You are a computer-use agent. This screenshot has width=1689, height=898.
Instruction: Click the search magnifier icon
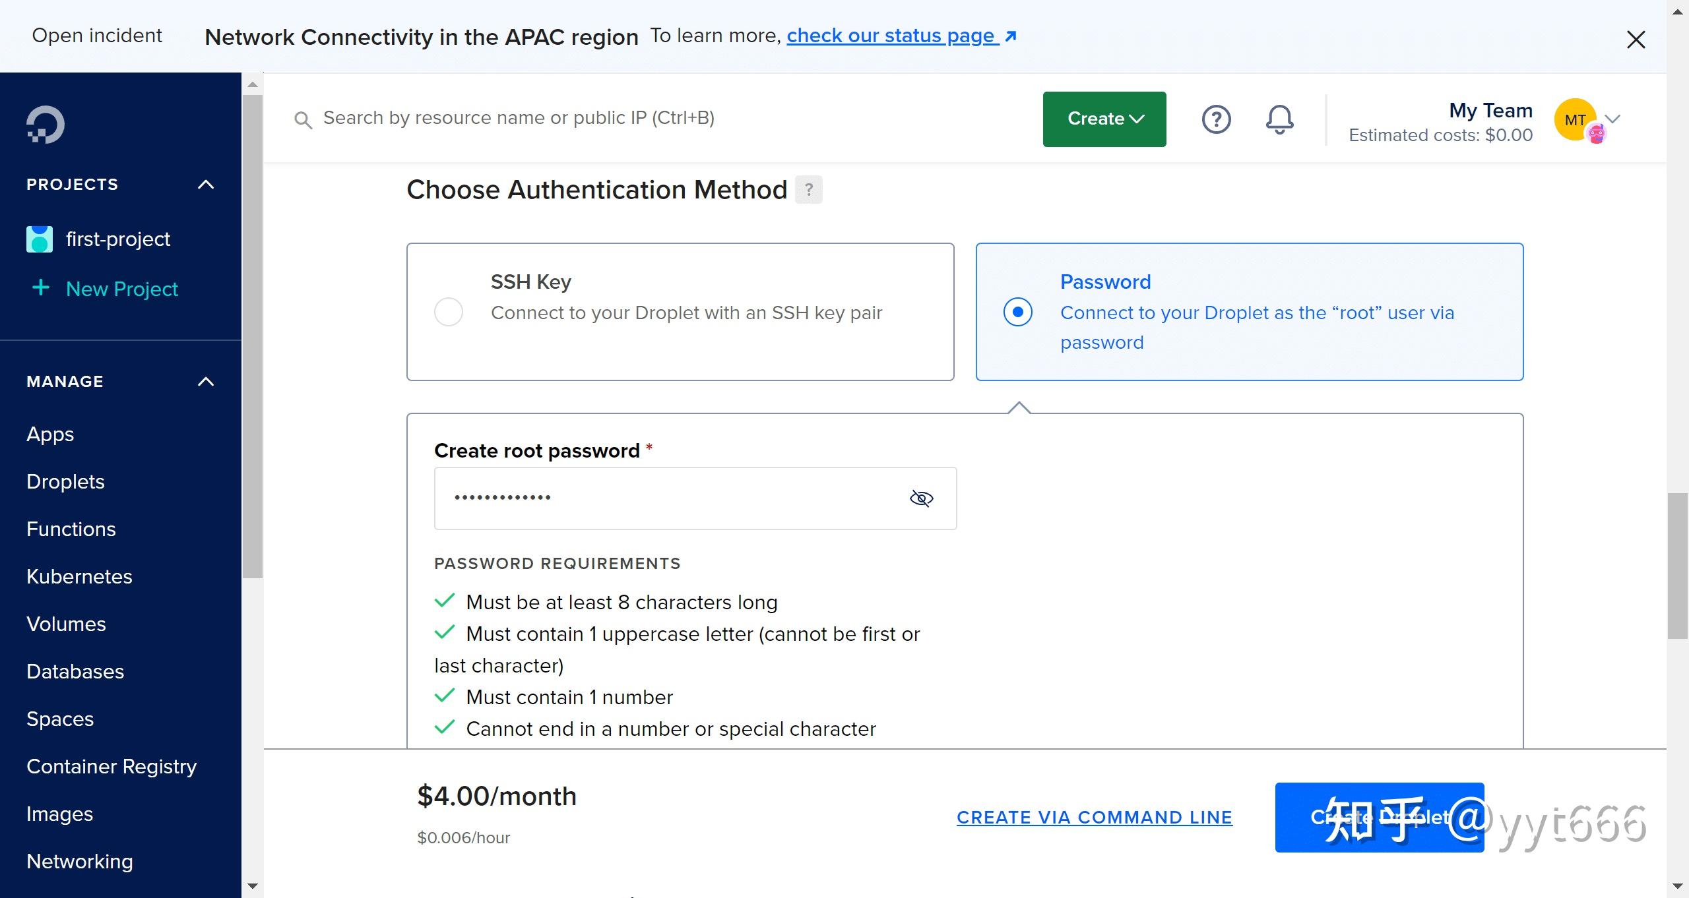303,119
